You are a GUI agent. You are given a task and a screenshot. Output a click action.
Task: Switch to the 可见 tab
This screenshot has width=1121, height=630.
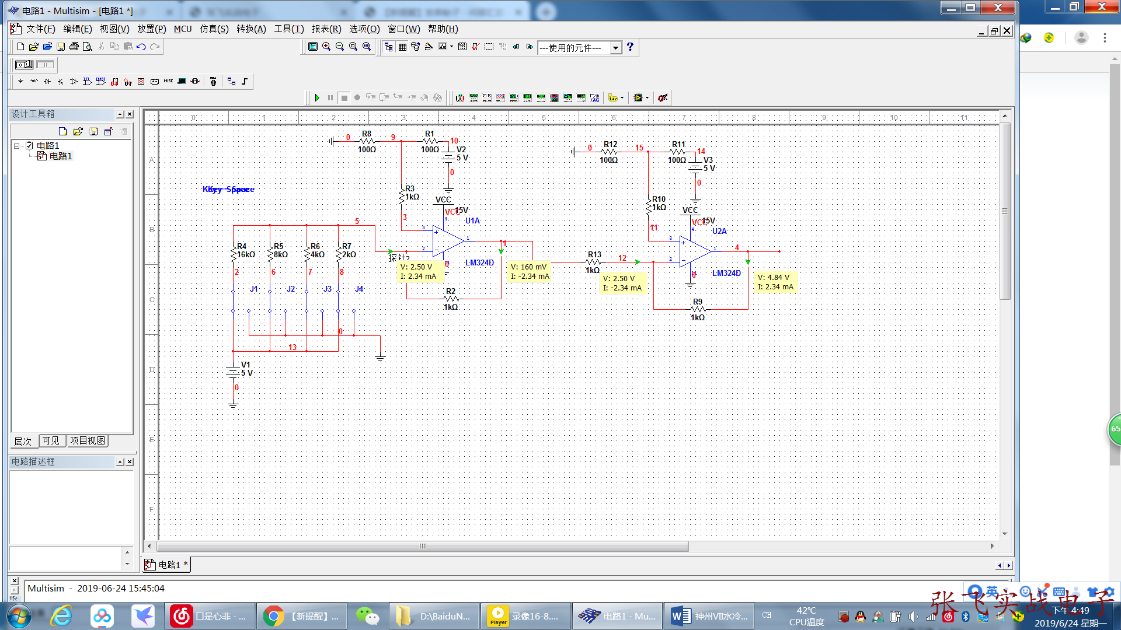pyautogui.click(x=51, y=441)
